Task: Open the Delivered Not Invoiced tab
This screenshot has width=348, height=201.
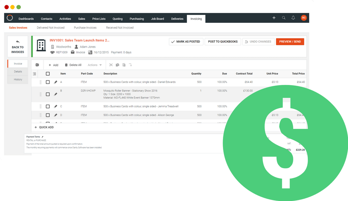Action: pos(51,27)
